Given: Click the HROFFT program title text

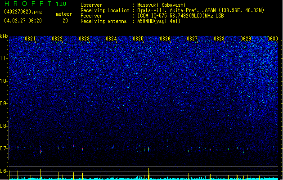Looking at the screenshot, I should [x=28, y=4].
